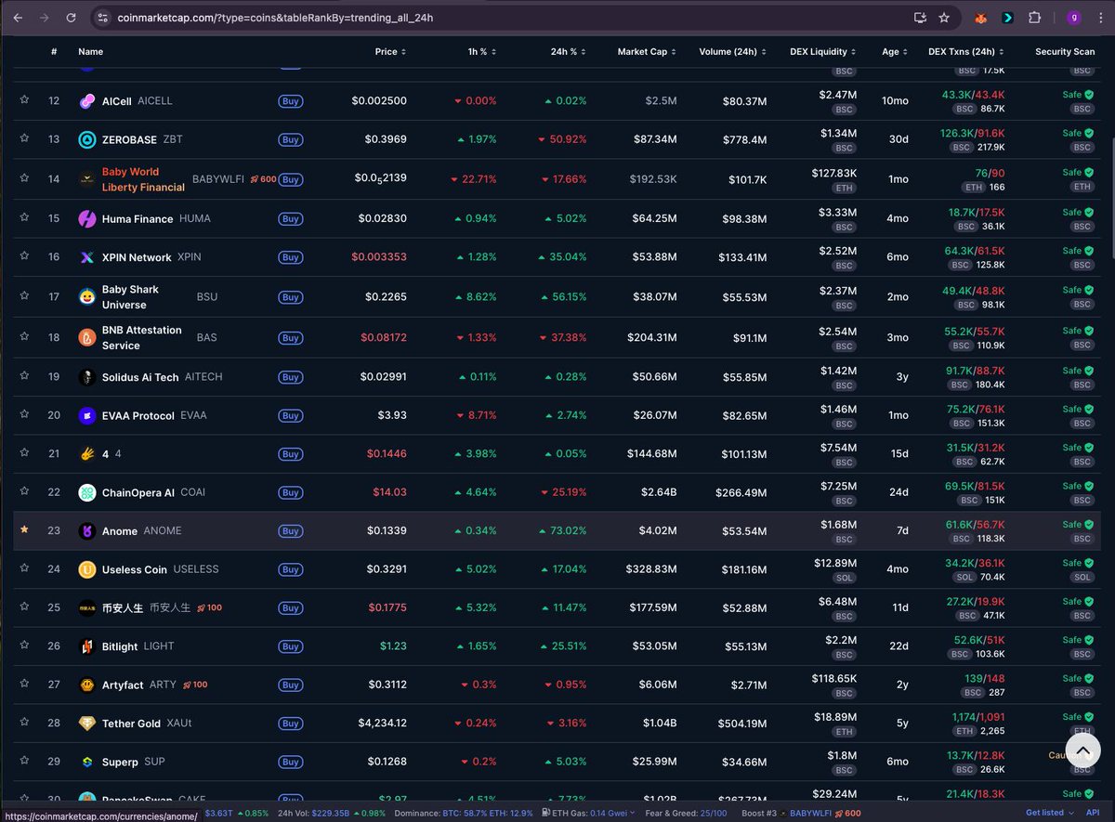
Task: Sort the table by 24h % column
Action: pyautogui.click(x=569, y=52)
